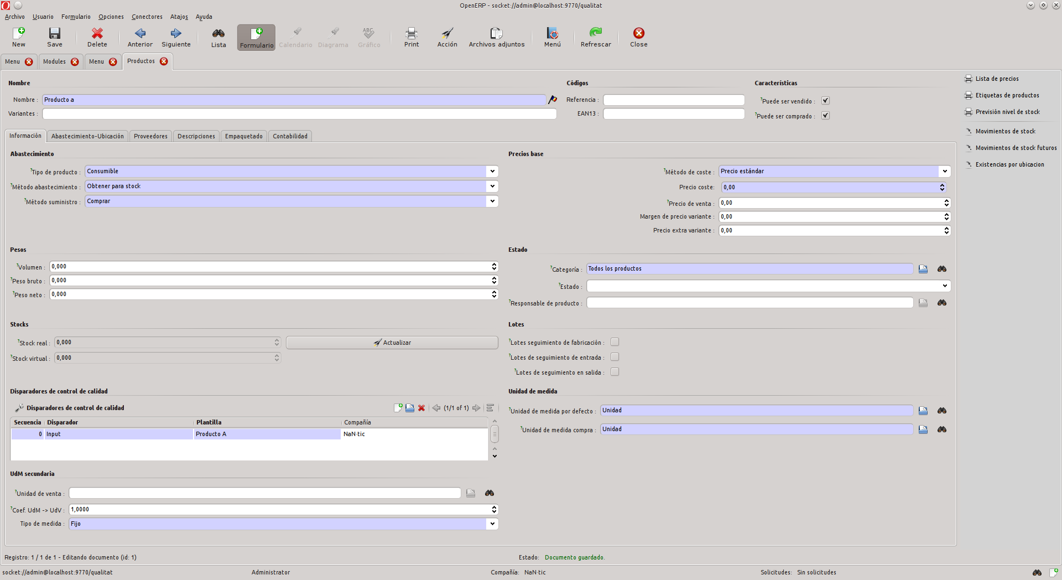Delete the product with the red X
1062x580 pixels.
(97, 37)
